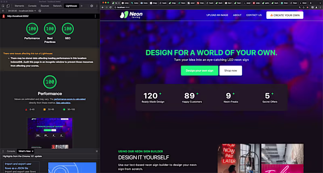Open DevTools settings gear
This screenshot has height=173, width=323.
(92, 6)
